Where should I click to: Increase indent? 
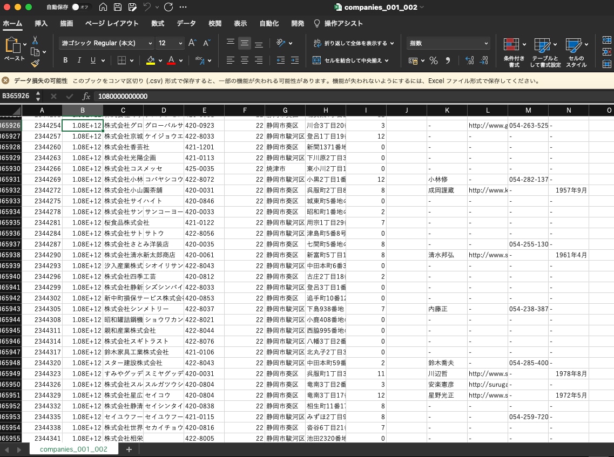point(295,60)
